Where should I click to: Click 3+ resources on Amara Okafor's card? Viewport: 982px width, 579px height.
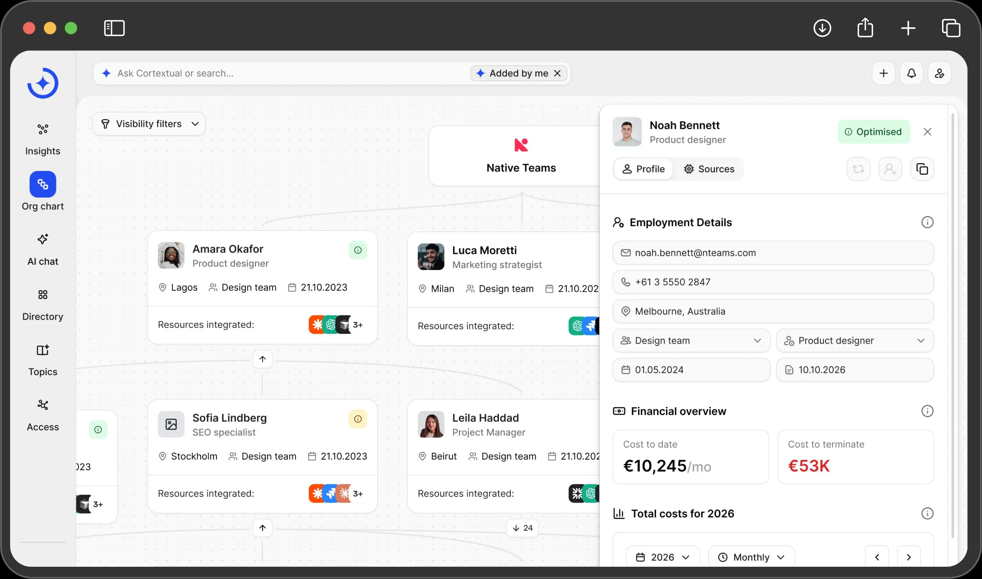pyautogui.click(x=357, y=325)
